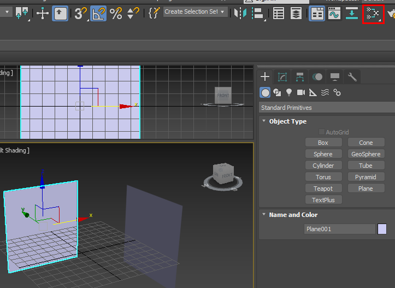
Task: Toggle Angle Snap
Action: (x=98, y=13)
